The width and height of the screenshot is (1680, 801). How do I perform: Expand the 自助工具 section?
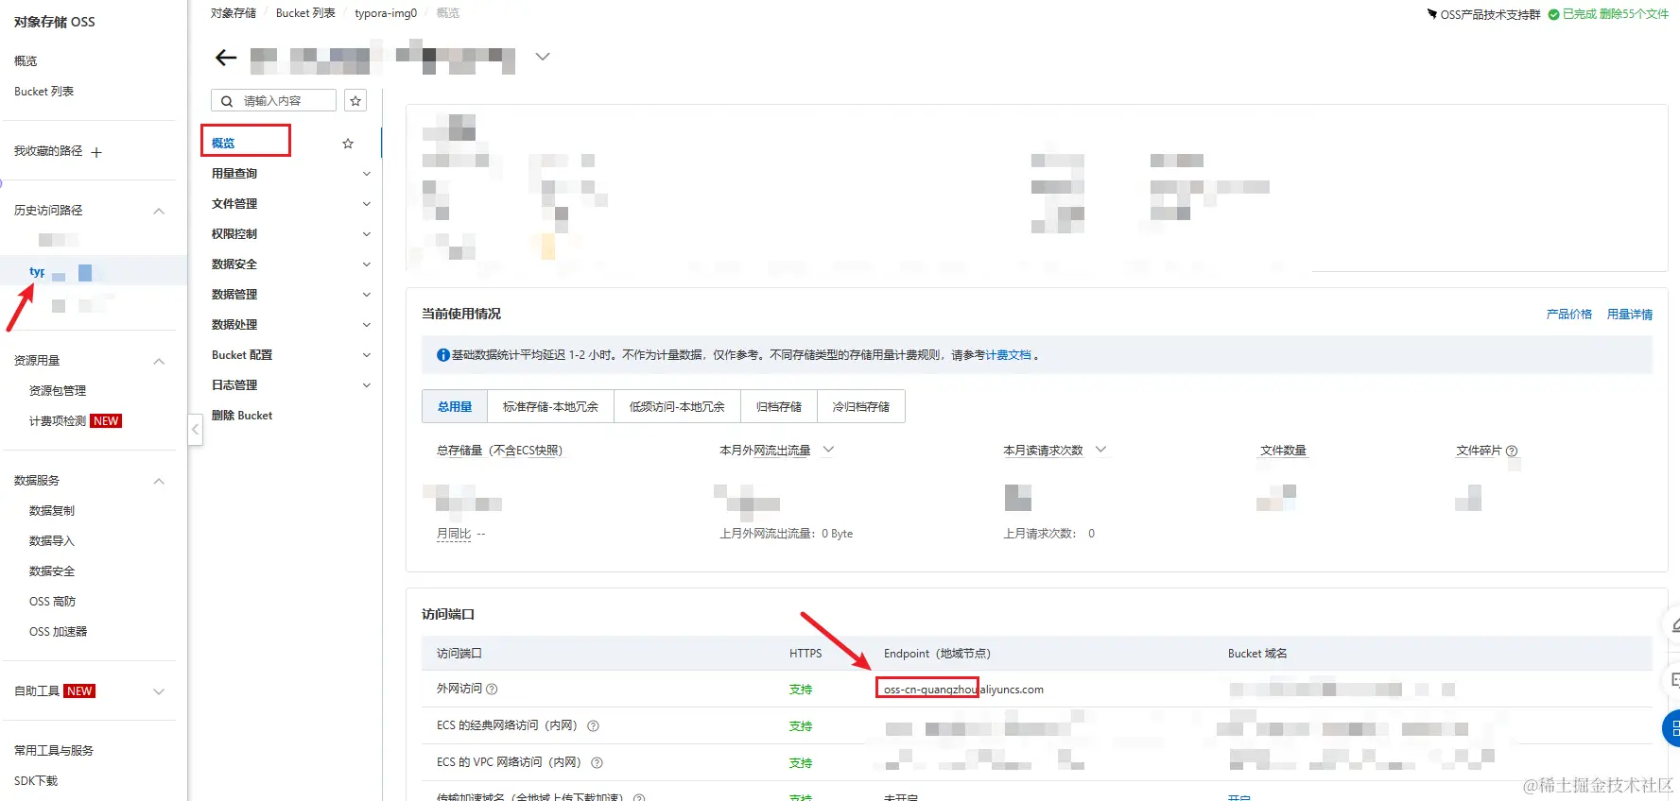pyautogui.click(x=159, y=691)
